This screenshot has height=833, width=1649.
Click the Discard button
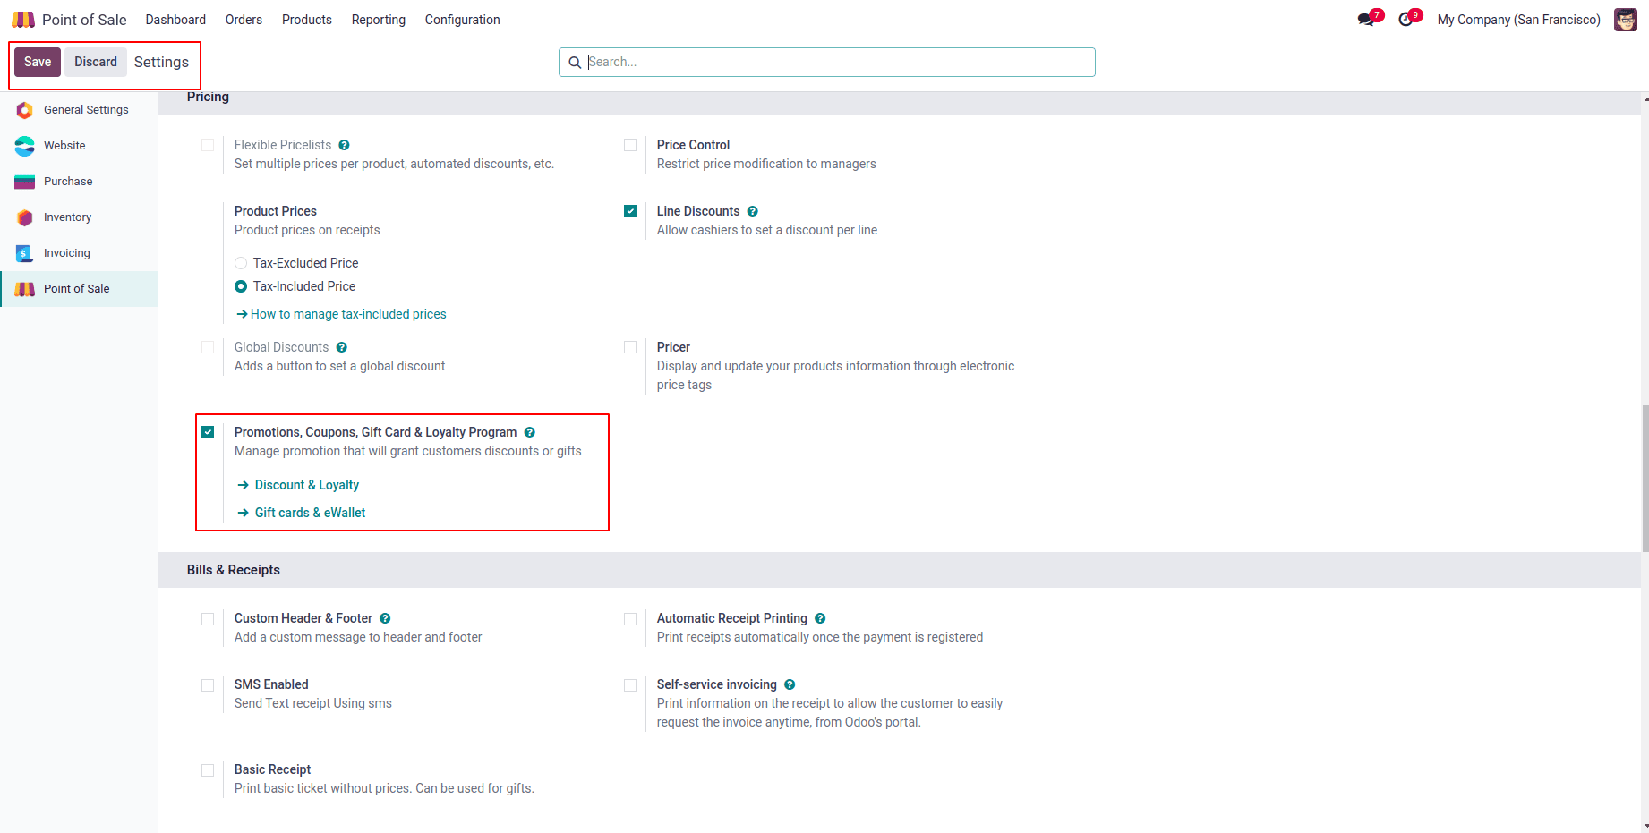click(96, 62)
